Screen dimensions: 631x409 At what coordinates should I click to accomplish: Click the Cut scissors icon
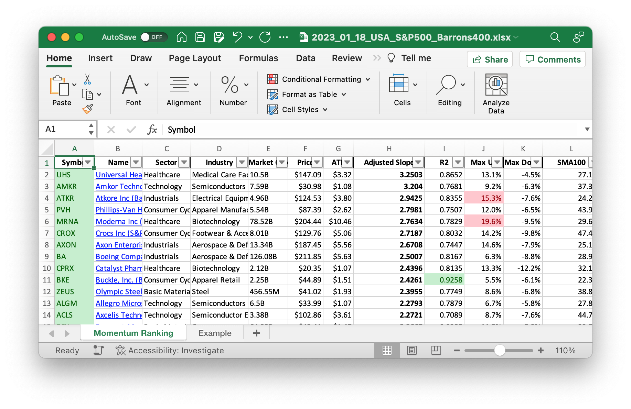(x=87, y=79)
